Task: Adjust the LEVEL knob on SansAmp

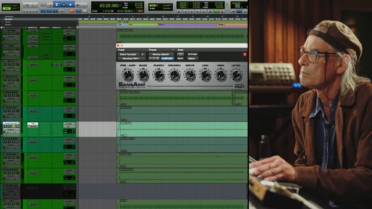Action: (236, 75)
